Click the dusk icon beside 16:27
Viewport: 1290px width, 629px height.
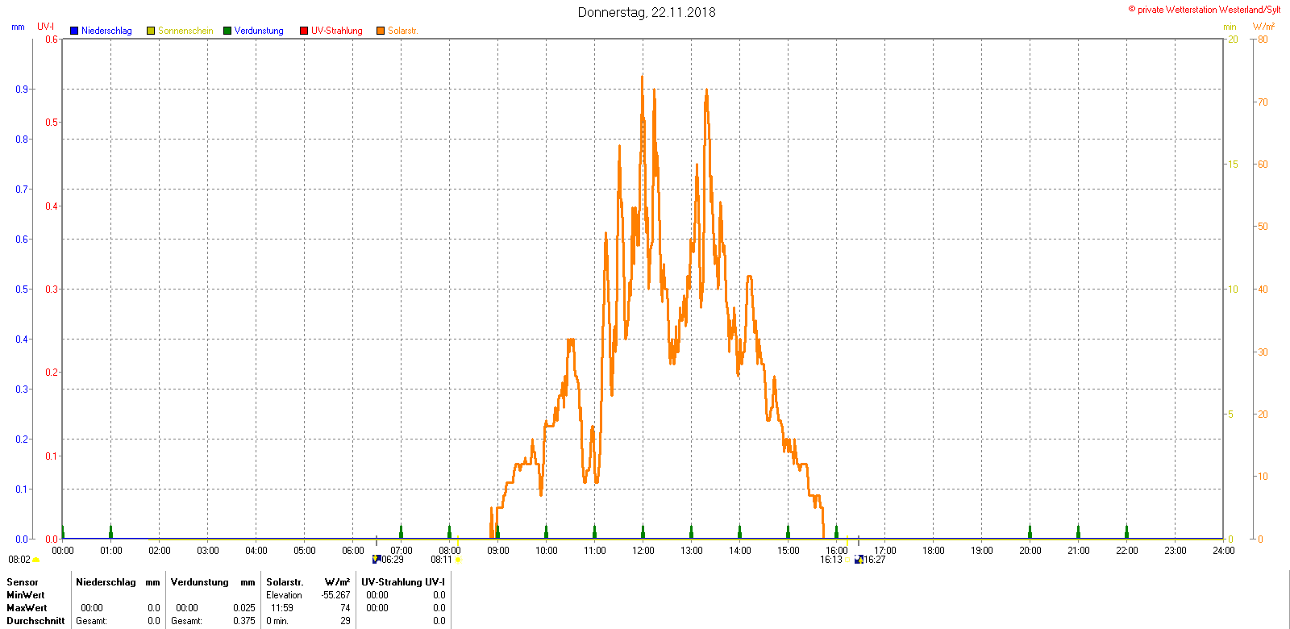point(859,559)
